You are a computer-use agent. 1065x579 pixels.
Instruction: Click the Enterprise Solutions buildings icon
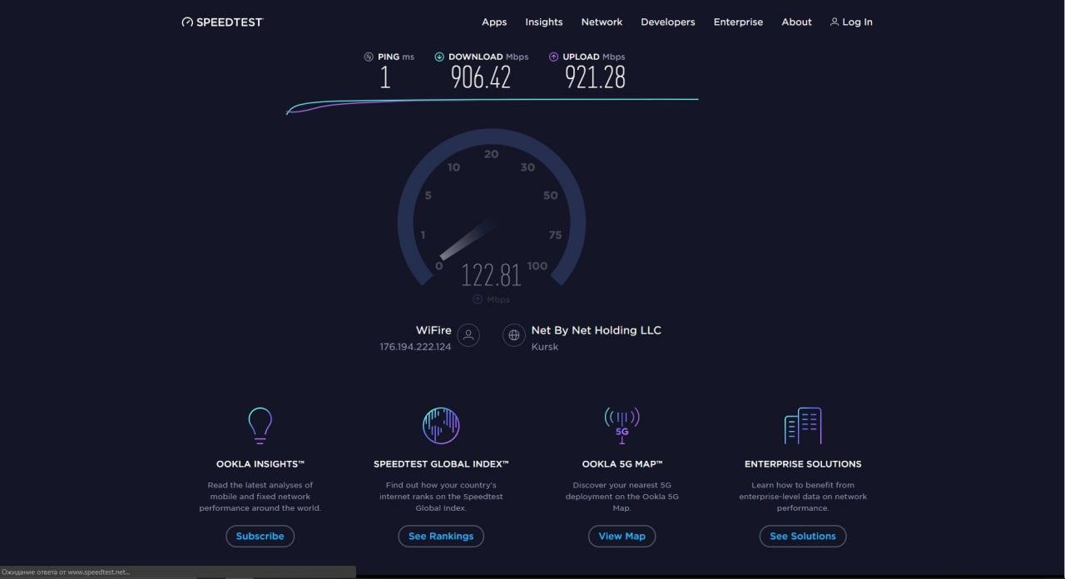pyautogui.click(x=803, y=425)
